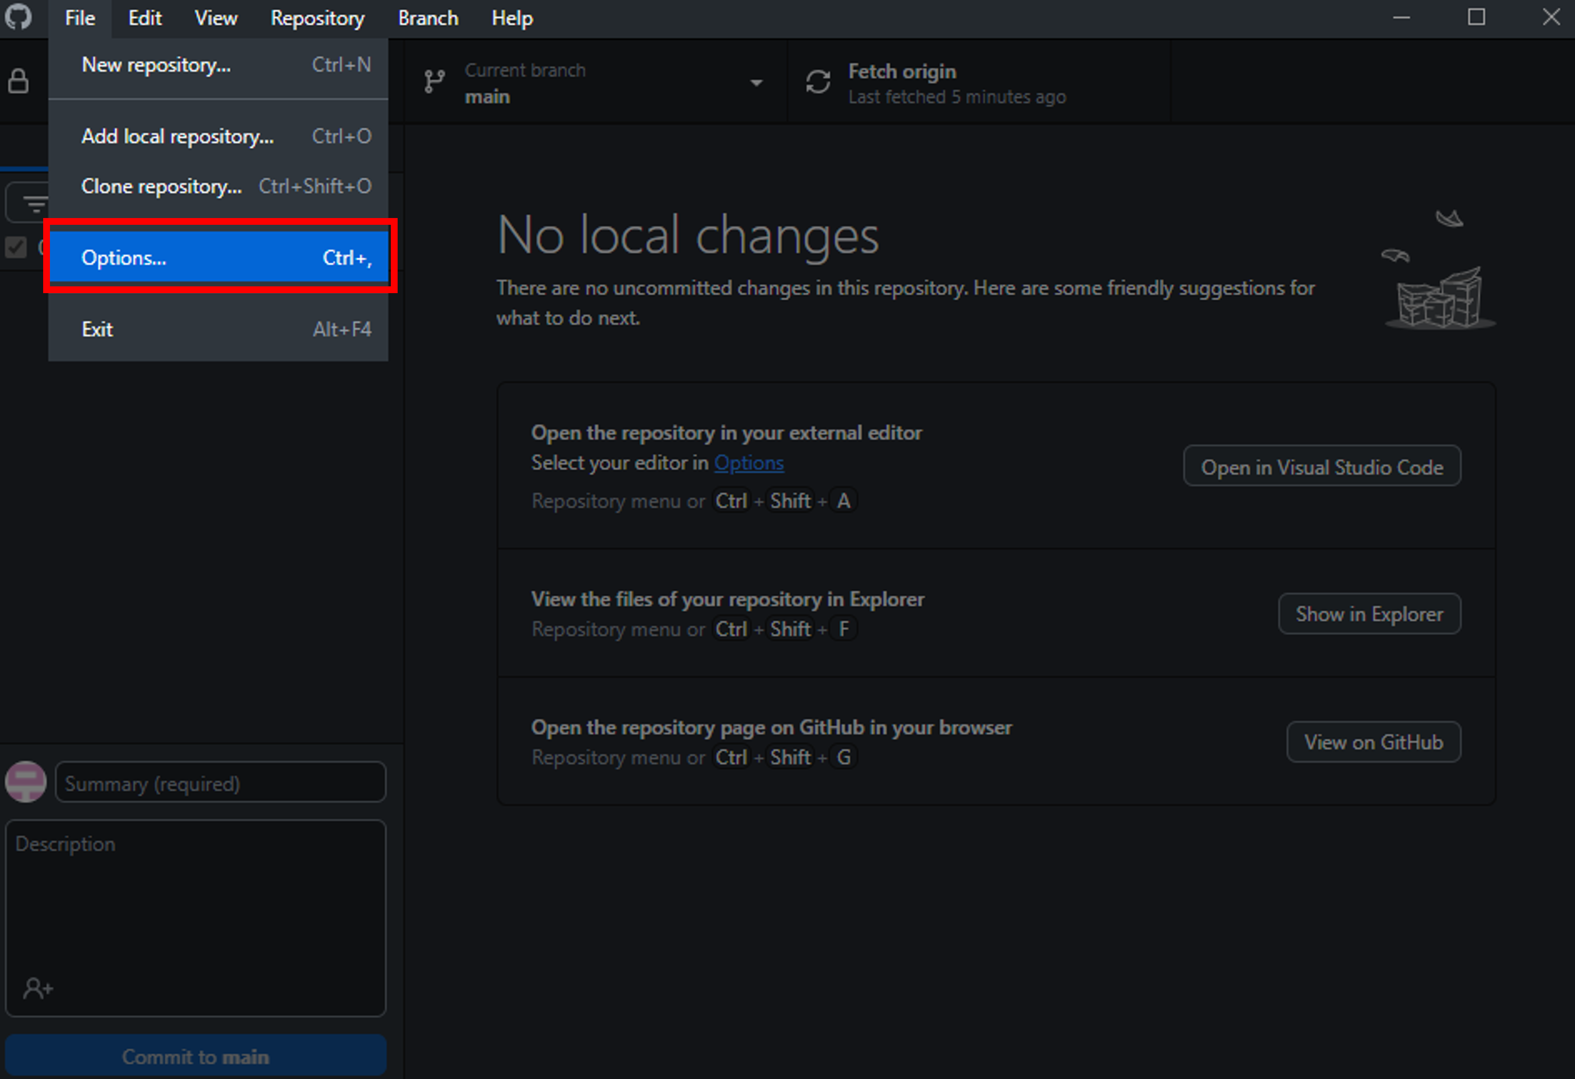Open the Branch menu
This screenshot has width=1575, height=1079.
[x=428, y=18]
